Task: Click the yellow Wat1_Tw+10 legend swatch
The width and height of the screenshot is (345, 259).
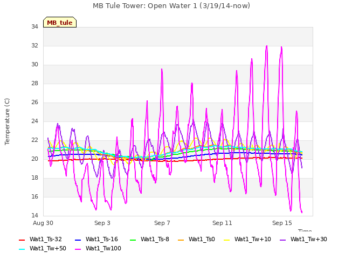Action: [x=226, y=240]
